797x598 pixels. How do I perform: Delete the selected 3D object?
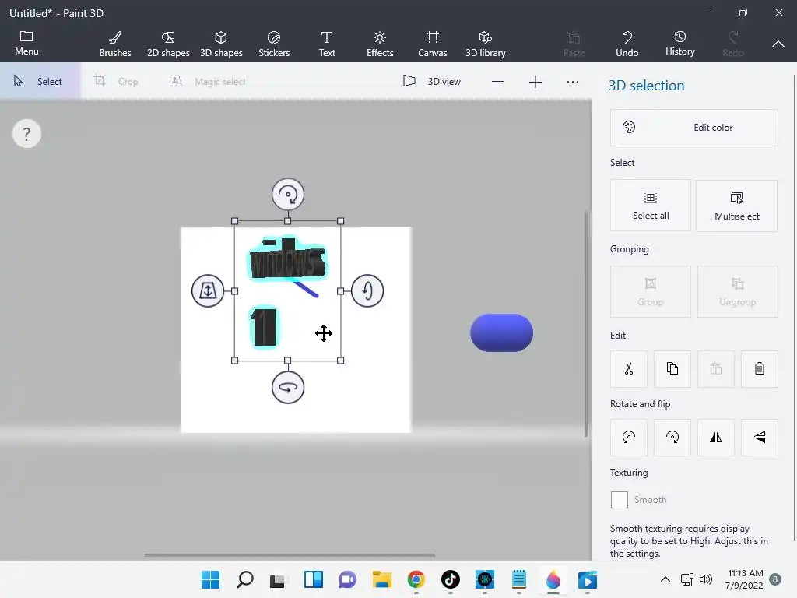coord(760,368)
